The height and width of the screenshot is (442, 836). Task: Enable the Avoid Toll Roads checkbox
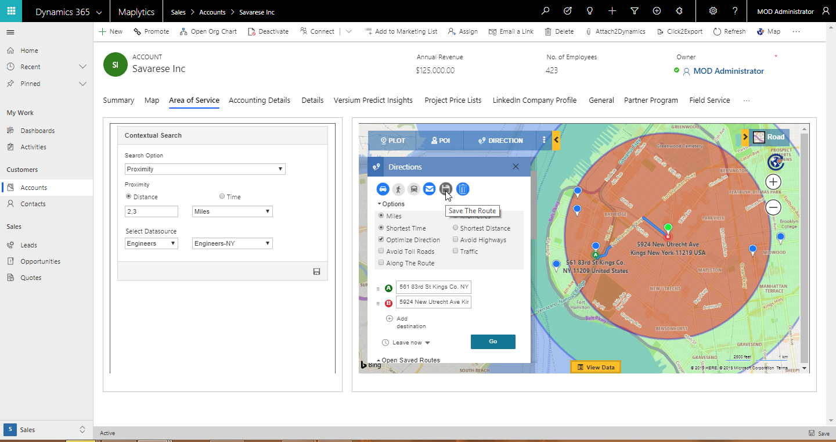(381, 251)
